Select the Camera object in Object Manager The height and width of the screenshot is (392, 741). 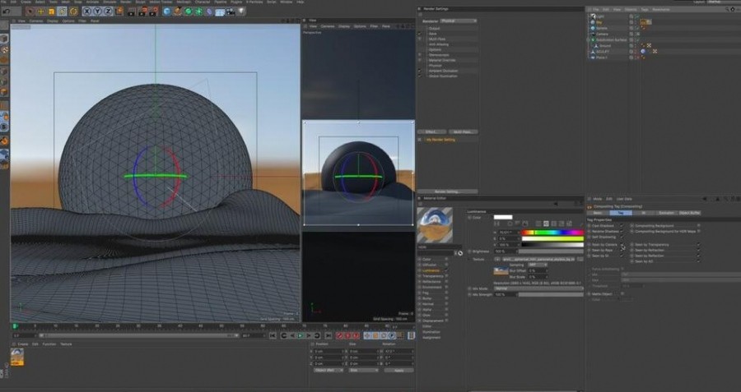pos(602,34)
